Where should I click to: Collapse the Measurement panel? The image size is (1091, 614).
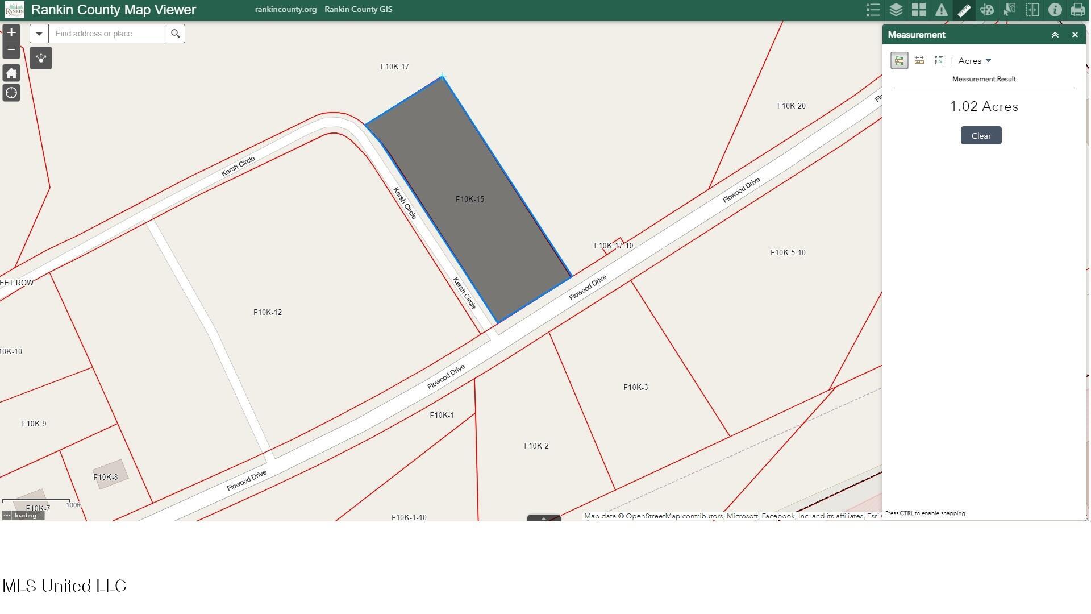pos(1055,35)
